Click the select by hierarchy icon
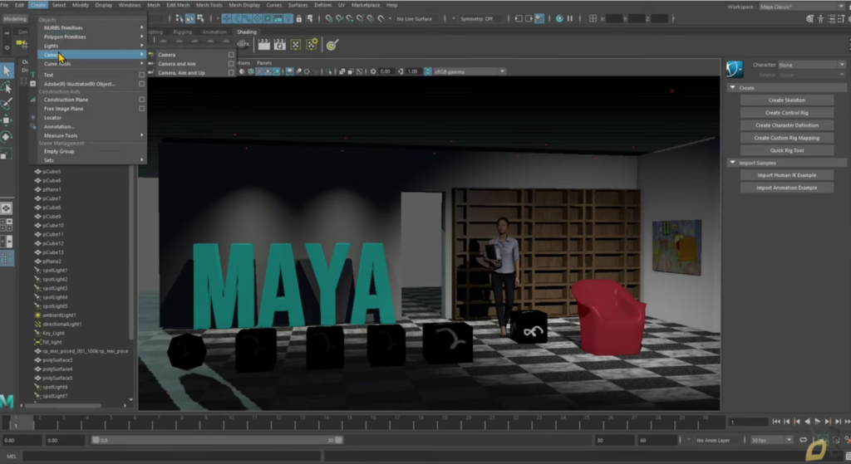The image size is (851, 464). pos(180,18)
